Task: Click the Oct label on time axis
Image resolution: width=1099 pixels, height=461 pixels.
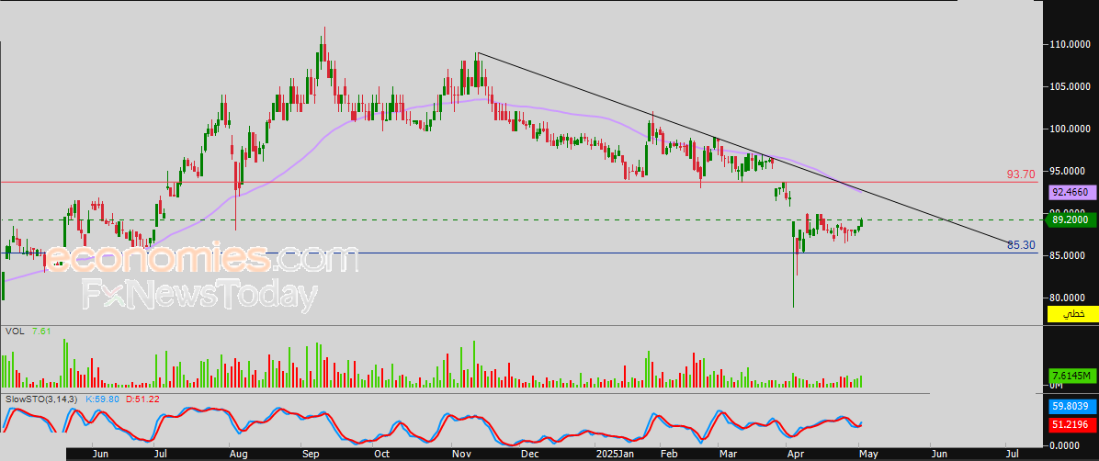Action: pos(382,454)
